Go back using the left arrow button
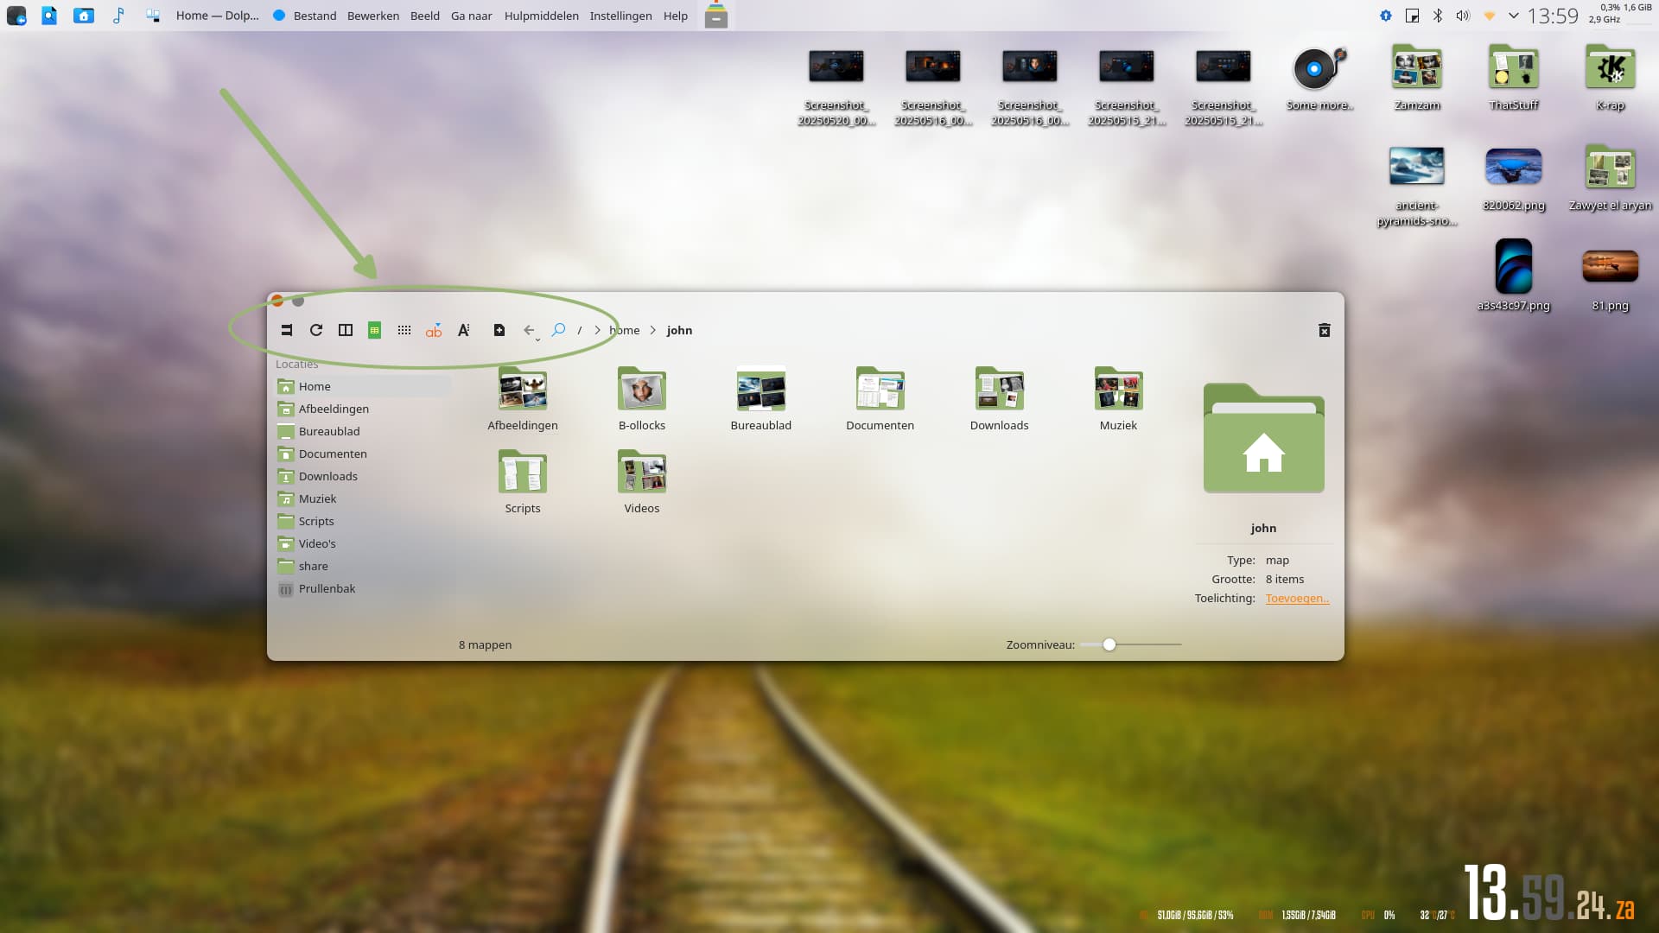1659x933 pixels. point(528,330)
